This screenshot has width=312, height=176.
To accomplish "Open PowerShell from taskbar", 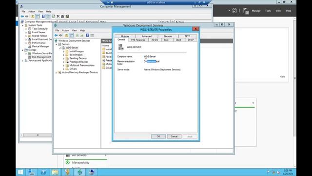I will pyautogui.click(x=43, y=172).
